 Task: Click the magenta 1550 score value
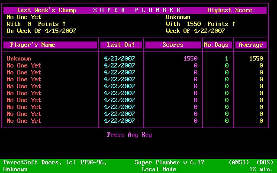coord(190,59)
